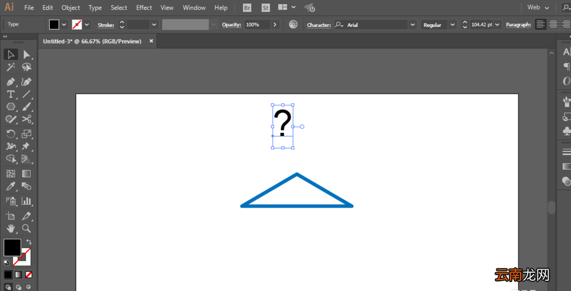Select the Shape Builder tool

click(11, 159)
